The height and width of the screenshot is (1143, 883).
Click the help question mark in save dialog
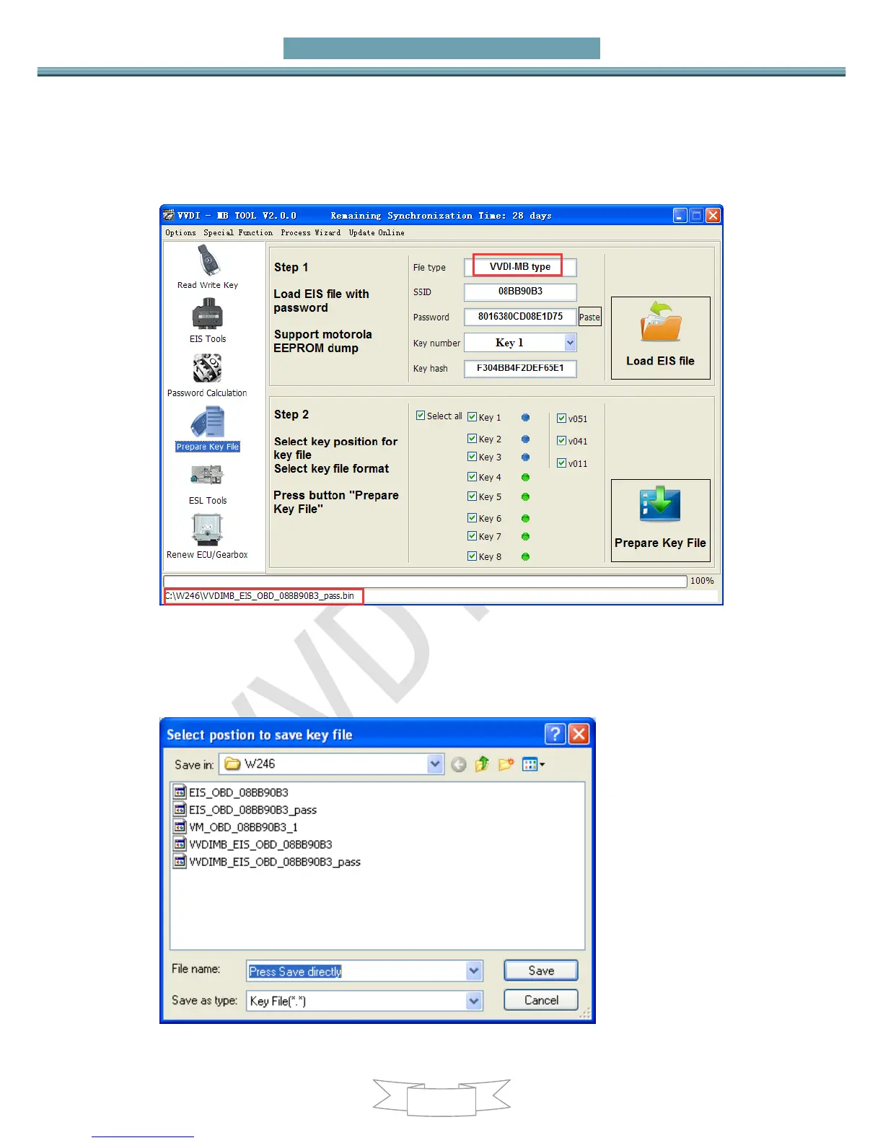[555, 734]
